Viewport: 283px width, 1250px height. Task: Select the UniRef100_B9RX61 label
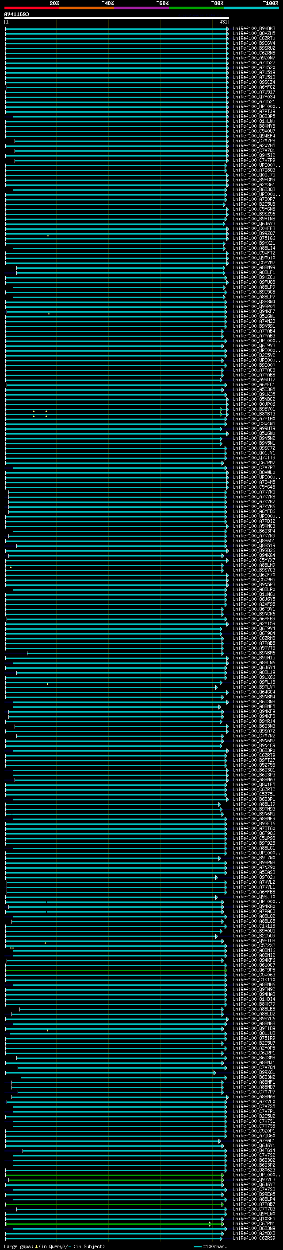253,1072
